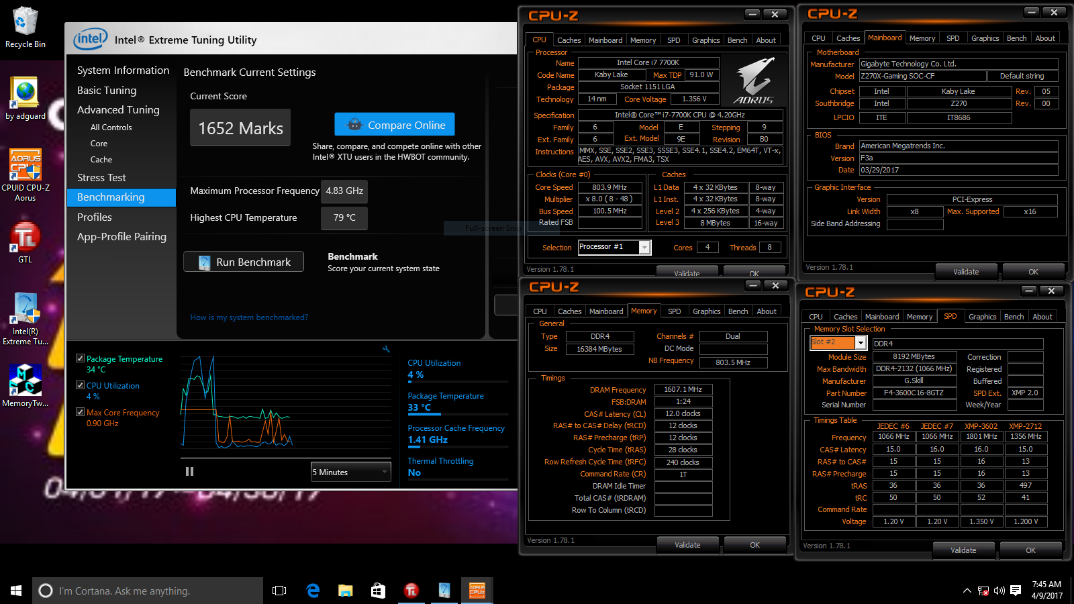Image resolution: width=1074 pixels, height=604 pixels.
Task: Open App-Profile Pairing in XTU sidebar
Action: [x=121, y=237]
